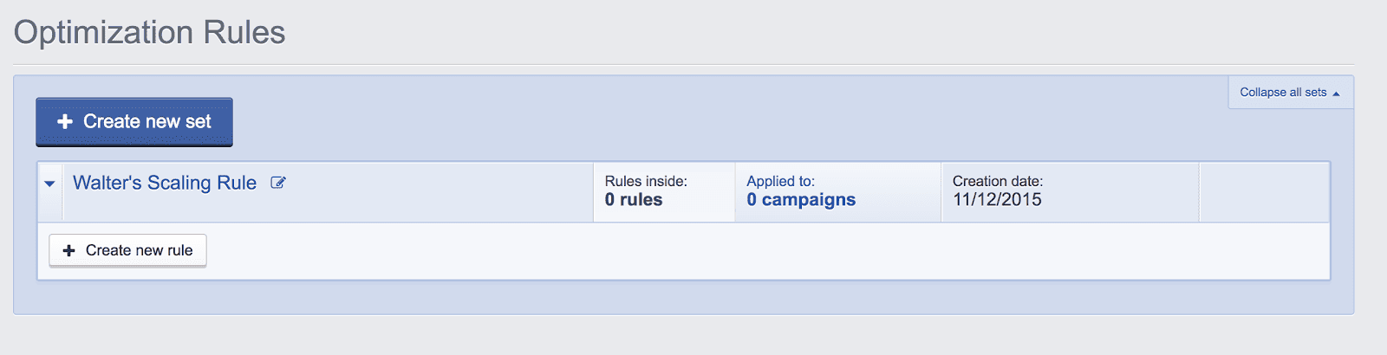Screen dimensions: 1387x355
Task: Open the 0 campaigns link
Action: coord(801,200)
